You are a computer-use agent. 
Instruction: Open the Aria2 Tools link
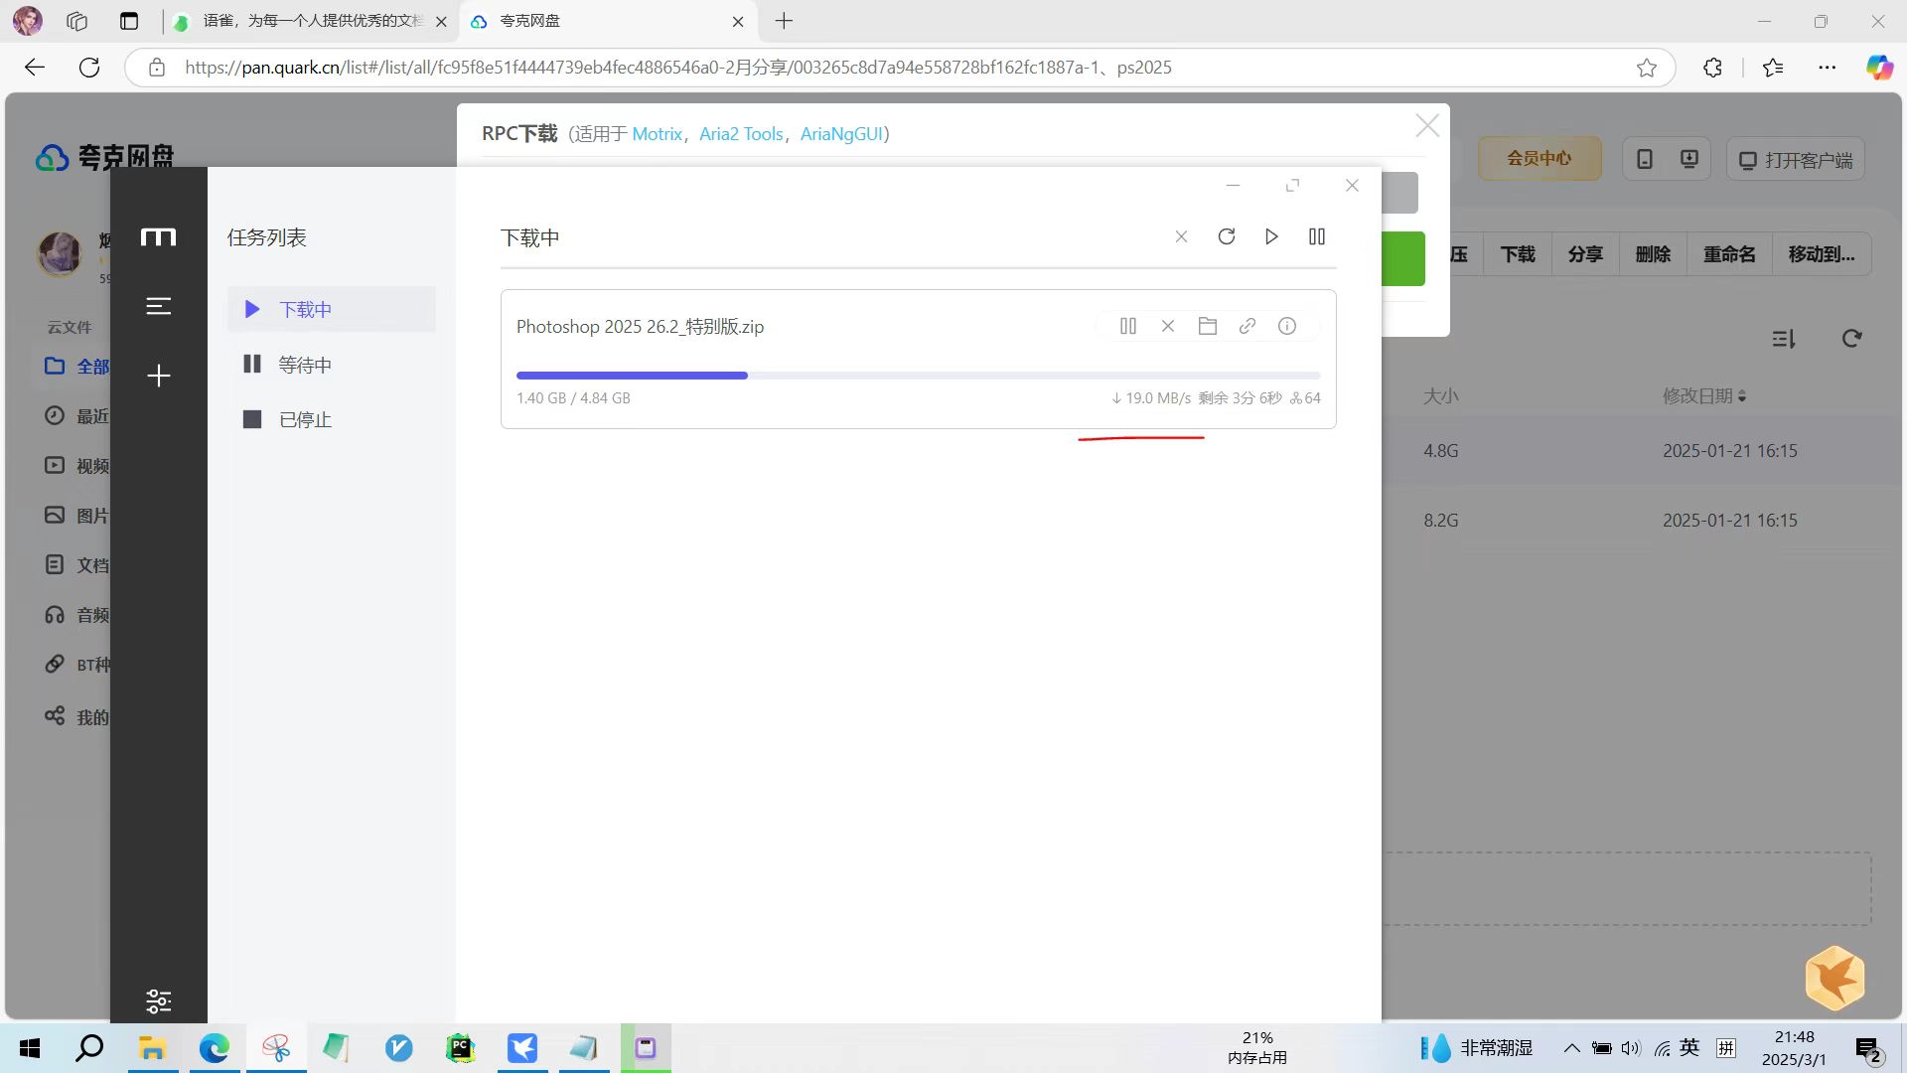click(741, 134)
